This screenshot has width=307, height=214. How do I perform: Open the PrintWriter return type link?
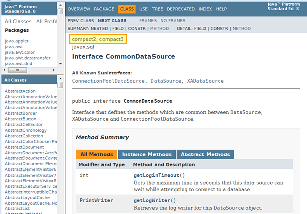pyautogui.click(x=96, y=200)
